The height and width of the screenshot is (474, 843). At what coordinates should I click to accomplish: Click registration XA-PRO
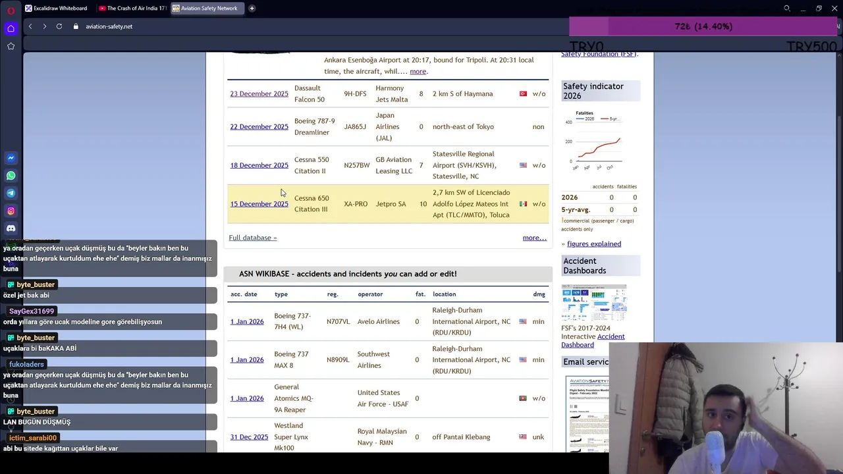point(356,204)
